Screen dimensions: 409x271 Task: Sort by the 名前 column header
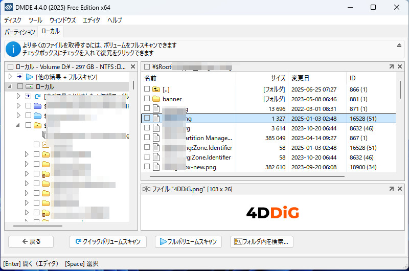pyautogui.click(x=190, y=78)
